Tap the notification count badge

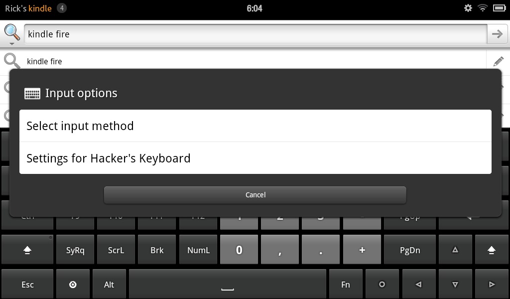[x=62, y=8]
